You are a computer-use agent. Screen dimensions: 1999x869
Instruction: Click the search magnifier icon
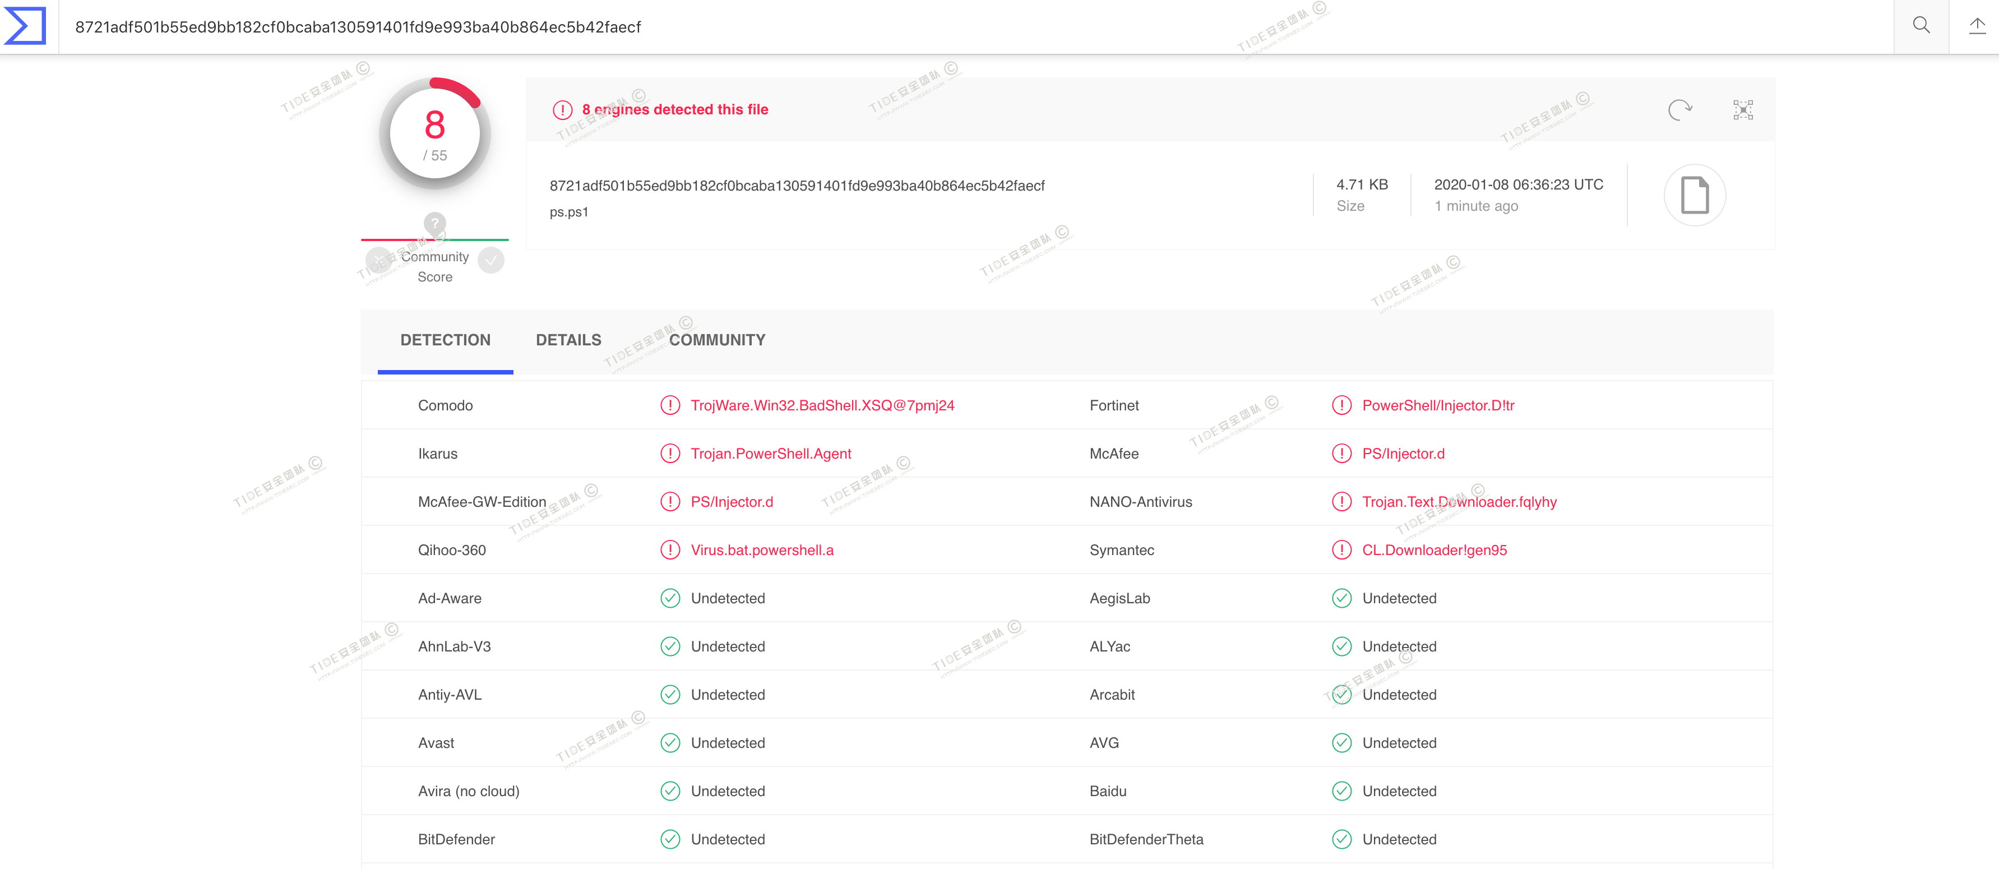pyautogui.click(x=1921, y=26)
